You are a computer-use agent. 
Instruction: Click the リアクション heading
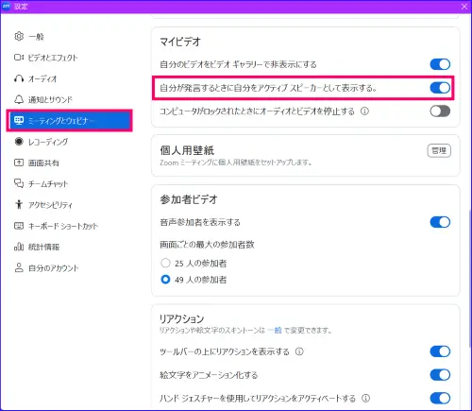182,318
